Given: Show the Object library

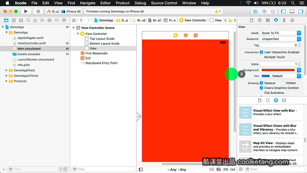Looking at the screenshot, I should [276, 100].
